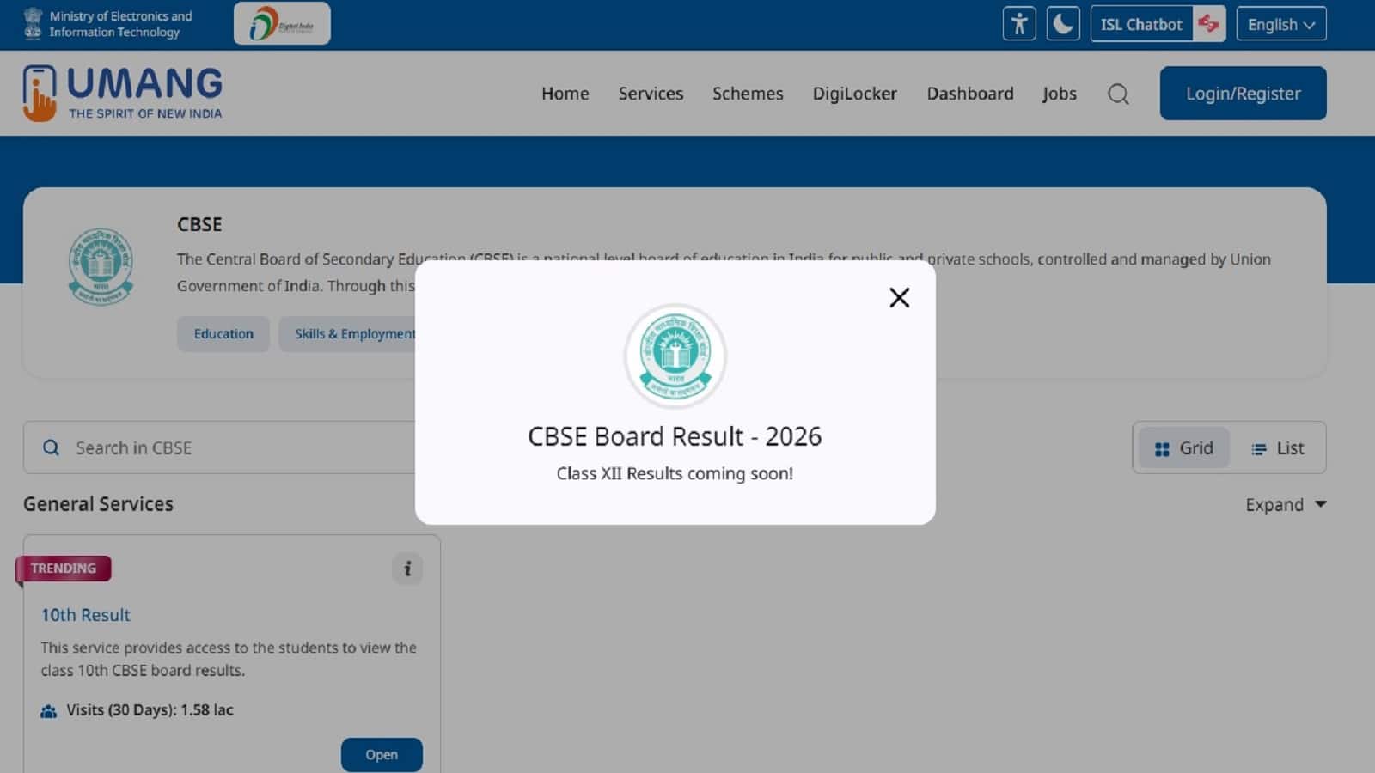The image size is (1375, 773).
Task: Open the Jobs menu item
Action: coord(1060,94)
